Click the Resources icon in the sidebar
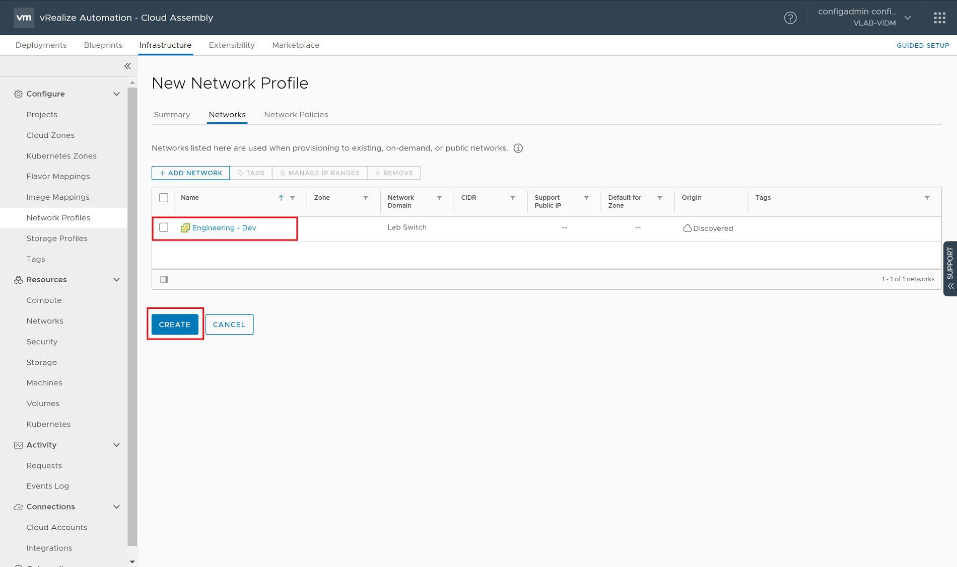This screenshot has width=957, height=567. (18, 280)
